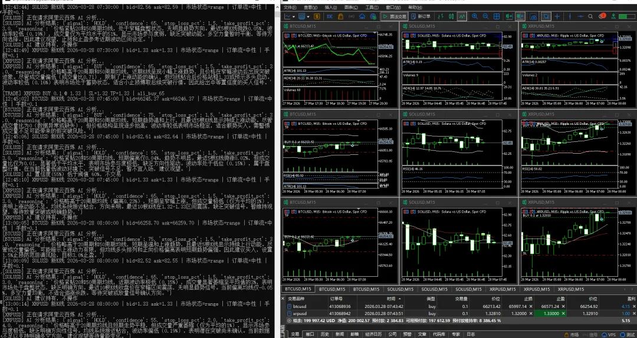This screenshot has width=637, height=338.
Task: Switch to the 新闻 news tab
Action: [x=340, y=334]
